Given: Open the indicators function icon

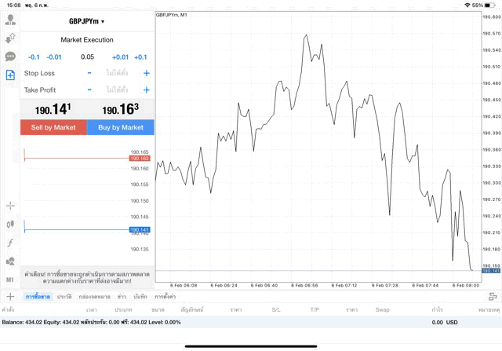Looking at the screenshot, I should (x=10, y=243).
